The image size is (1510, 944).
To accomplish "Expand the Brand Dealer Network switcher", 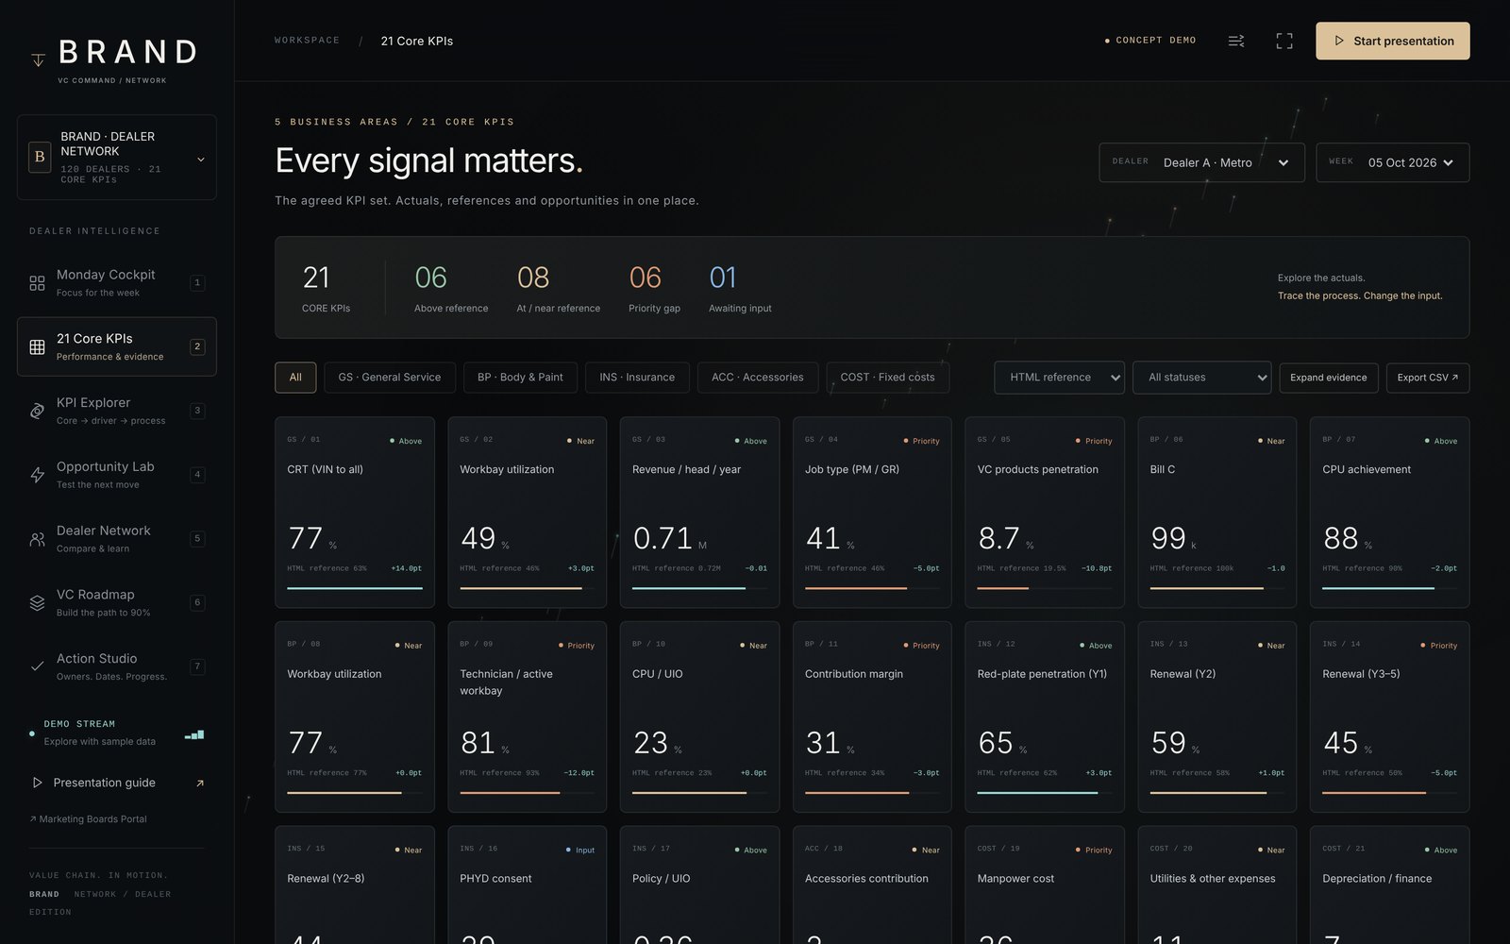I will coord(117,158).
